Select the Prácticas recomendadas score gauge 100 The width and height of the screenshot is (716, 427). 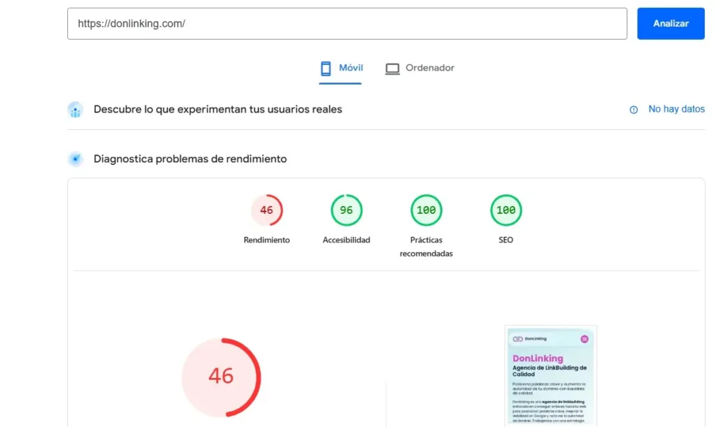click(426, 210)
